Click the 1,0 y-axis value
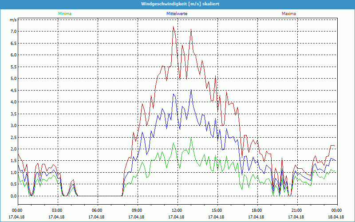Viewport: 355px width, 222px height. [14, 172]
